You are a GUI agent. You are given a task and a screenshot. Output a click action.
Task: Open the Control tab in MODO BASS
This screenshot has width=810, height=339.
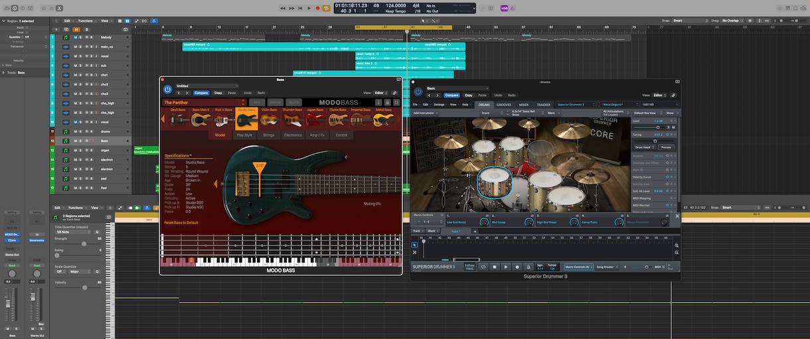[341, 135]
